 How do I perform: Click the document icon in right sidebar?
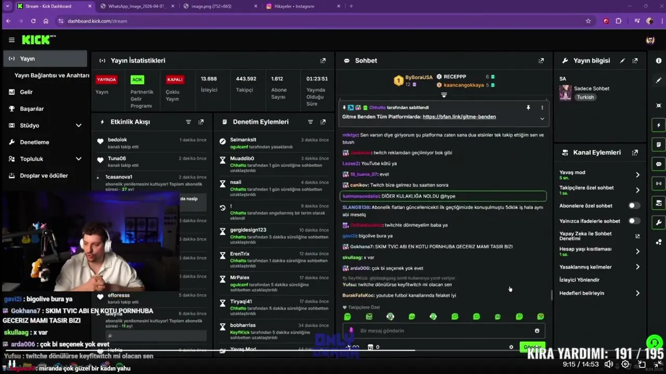[659, 144]
